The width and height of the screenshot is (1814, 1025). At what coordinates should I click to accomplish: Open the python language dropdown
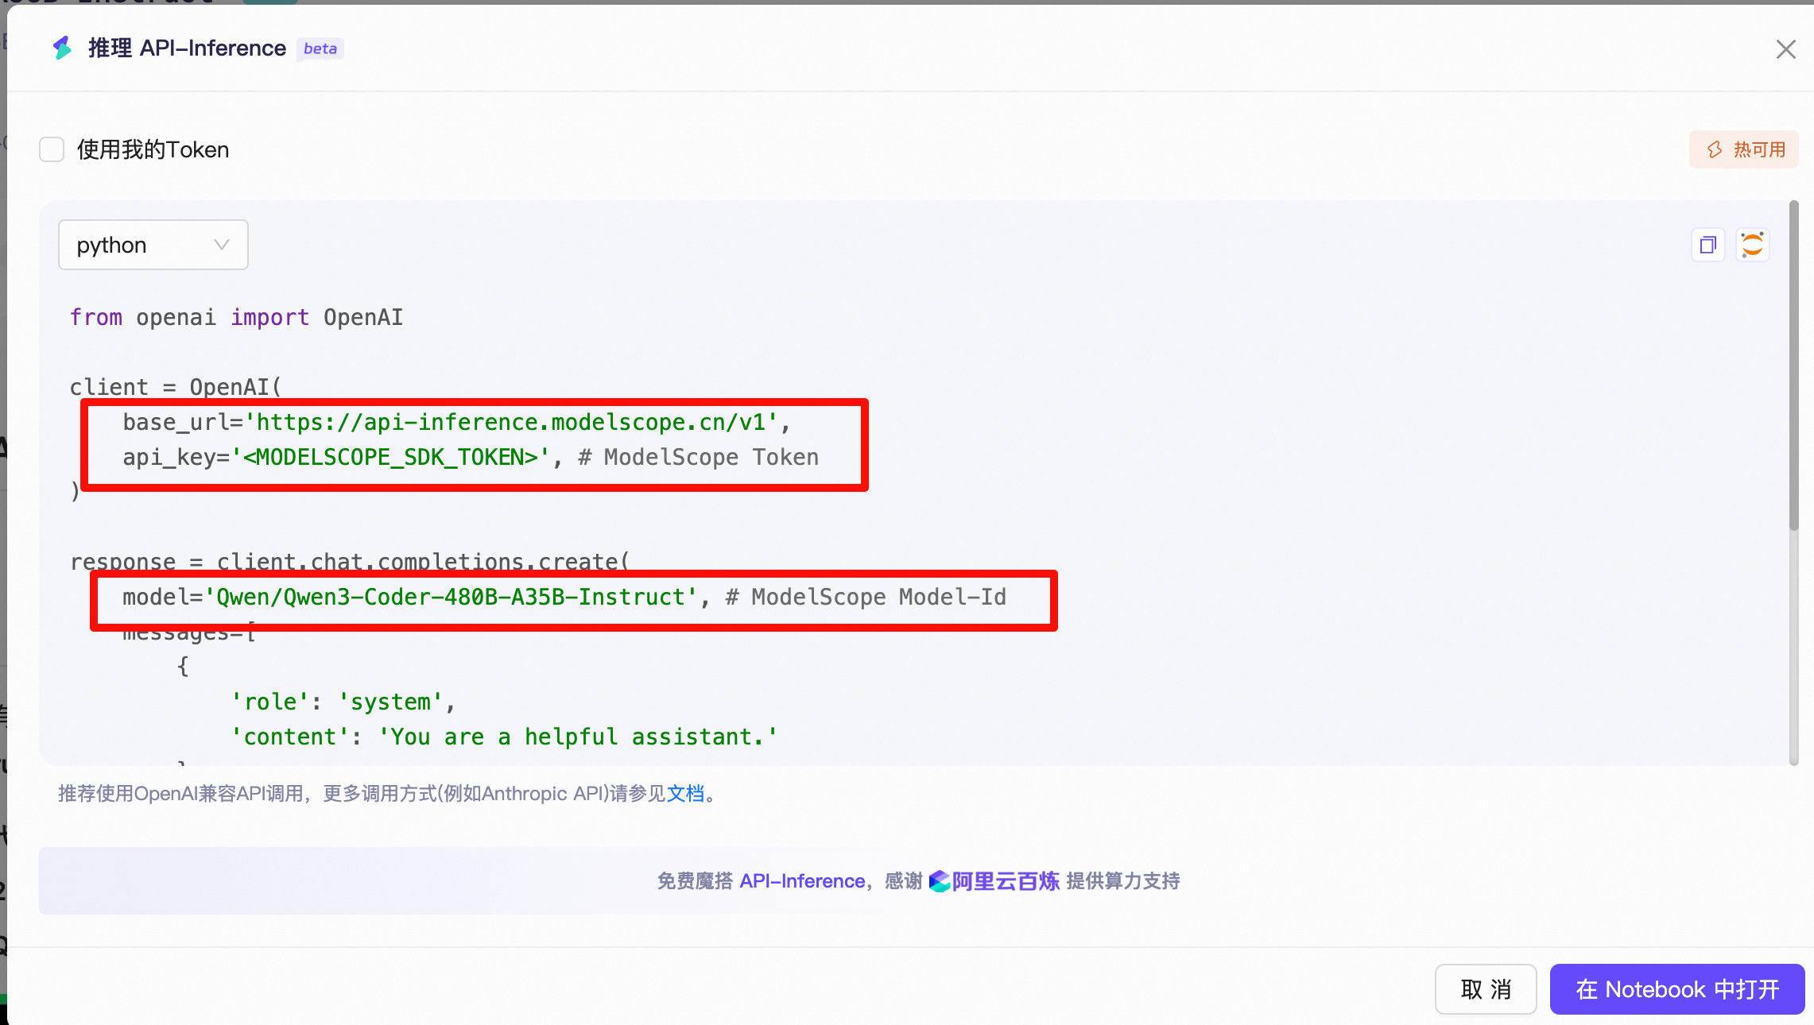tap(153, 245)
